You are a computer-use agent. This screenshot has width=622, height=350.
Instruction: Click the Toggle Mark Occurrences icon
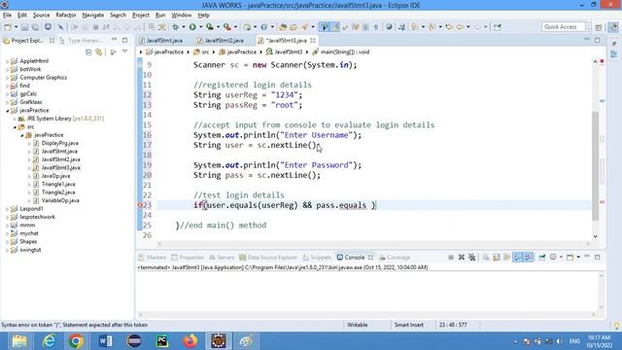pos(335,27)
